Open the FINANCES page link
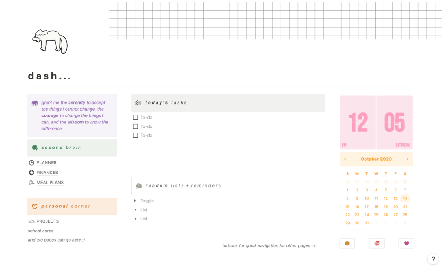The image size is (442, 267). point(47,173)
